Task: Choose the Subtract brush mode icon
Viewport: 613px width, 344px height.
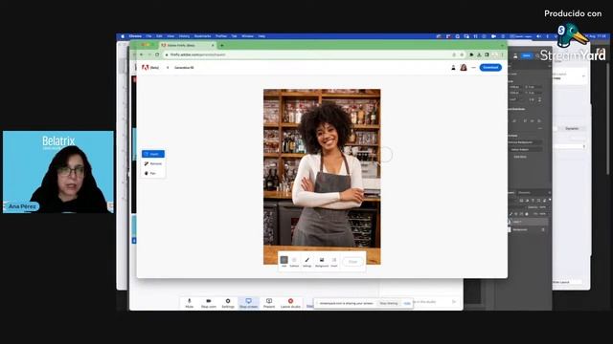Action: click(294, 261)
